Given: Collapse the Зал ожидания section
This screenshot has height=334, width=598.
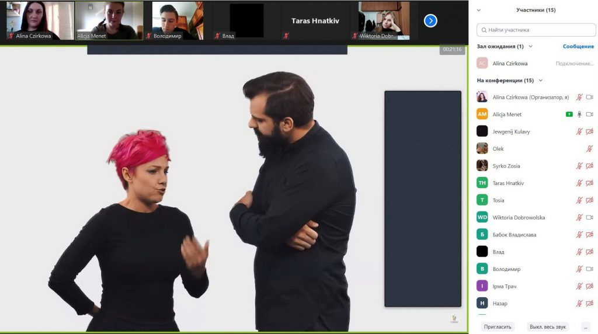Looking at the screenshot, I should [x=530, y=47].
